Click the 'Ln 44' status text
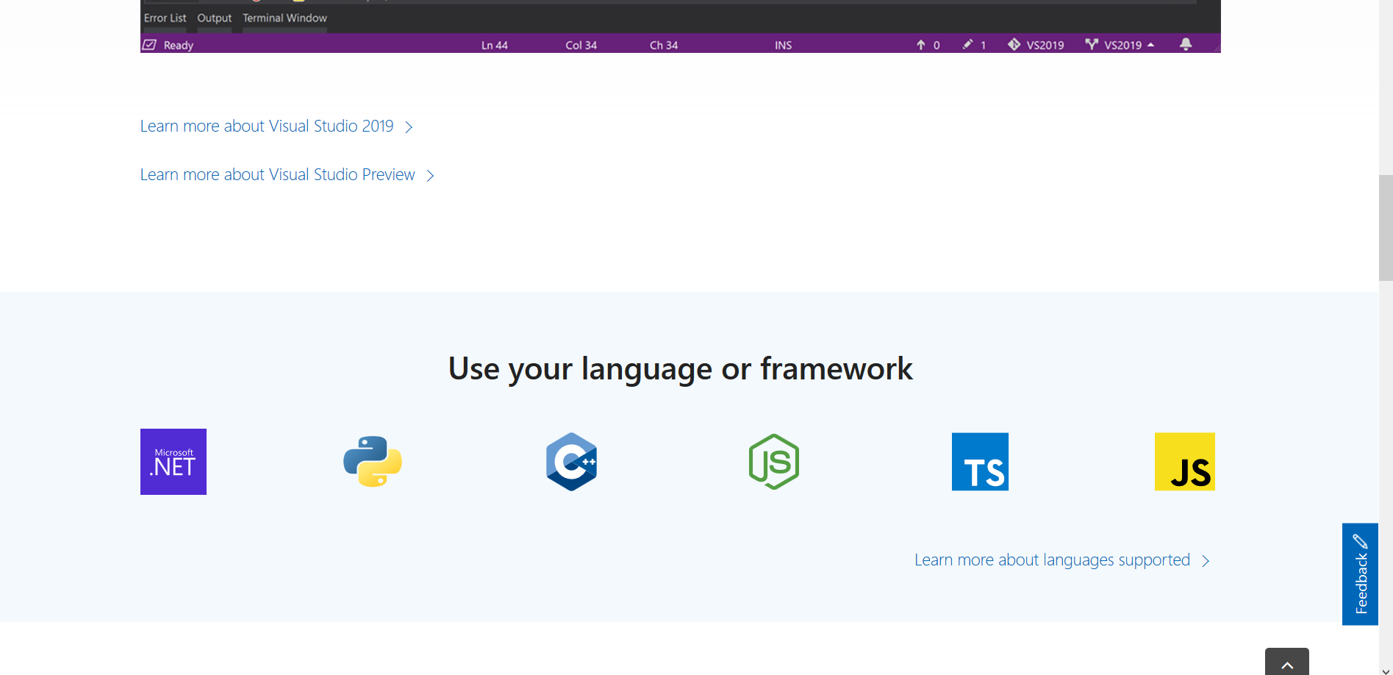 [495, 45]
